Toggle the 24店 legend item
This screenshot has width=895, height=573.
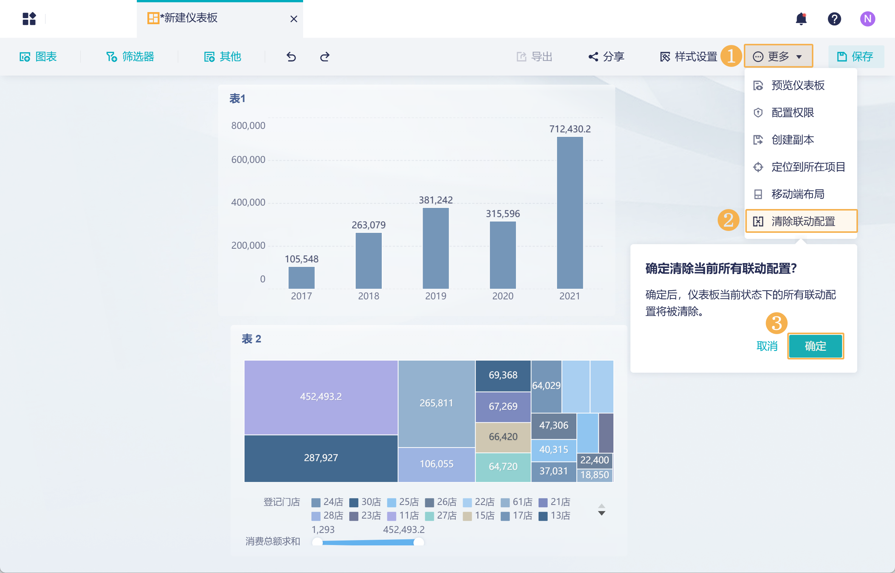point(327,502)
